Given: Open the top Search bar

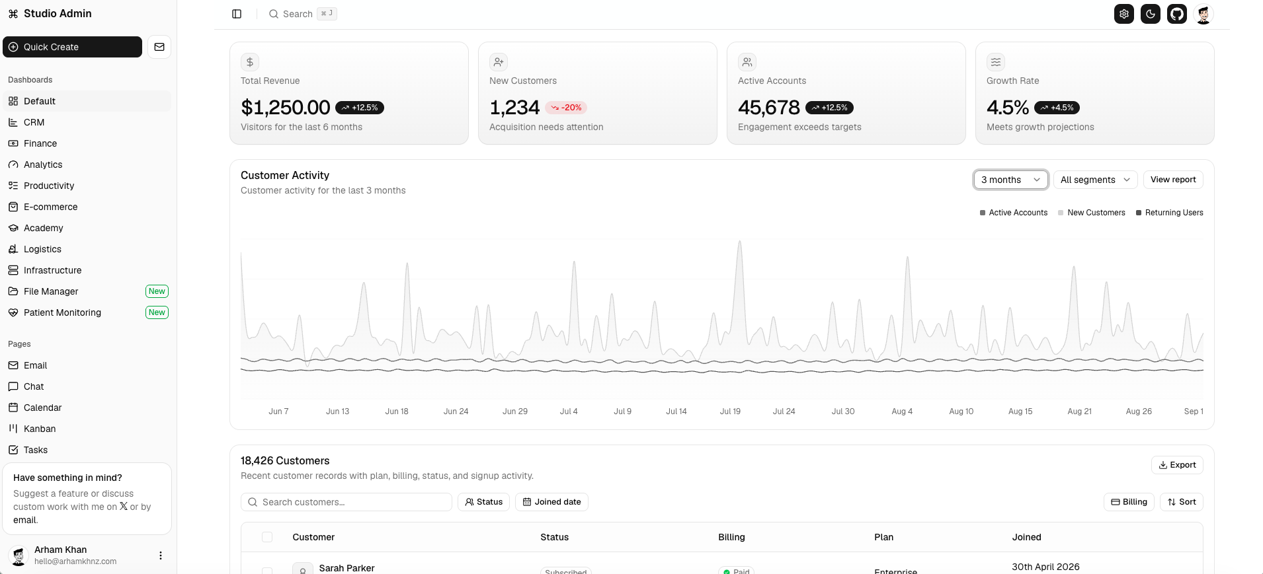Looking at the screenshot, I should pyautogui.click(x=303, y=14).
